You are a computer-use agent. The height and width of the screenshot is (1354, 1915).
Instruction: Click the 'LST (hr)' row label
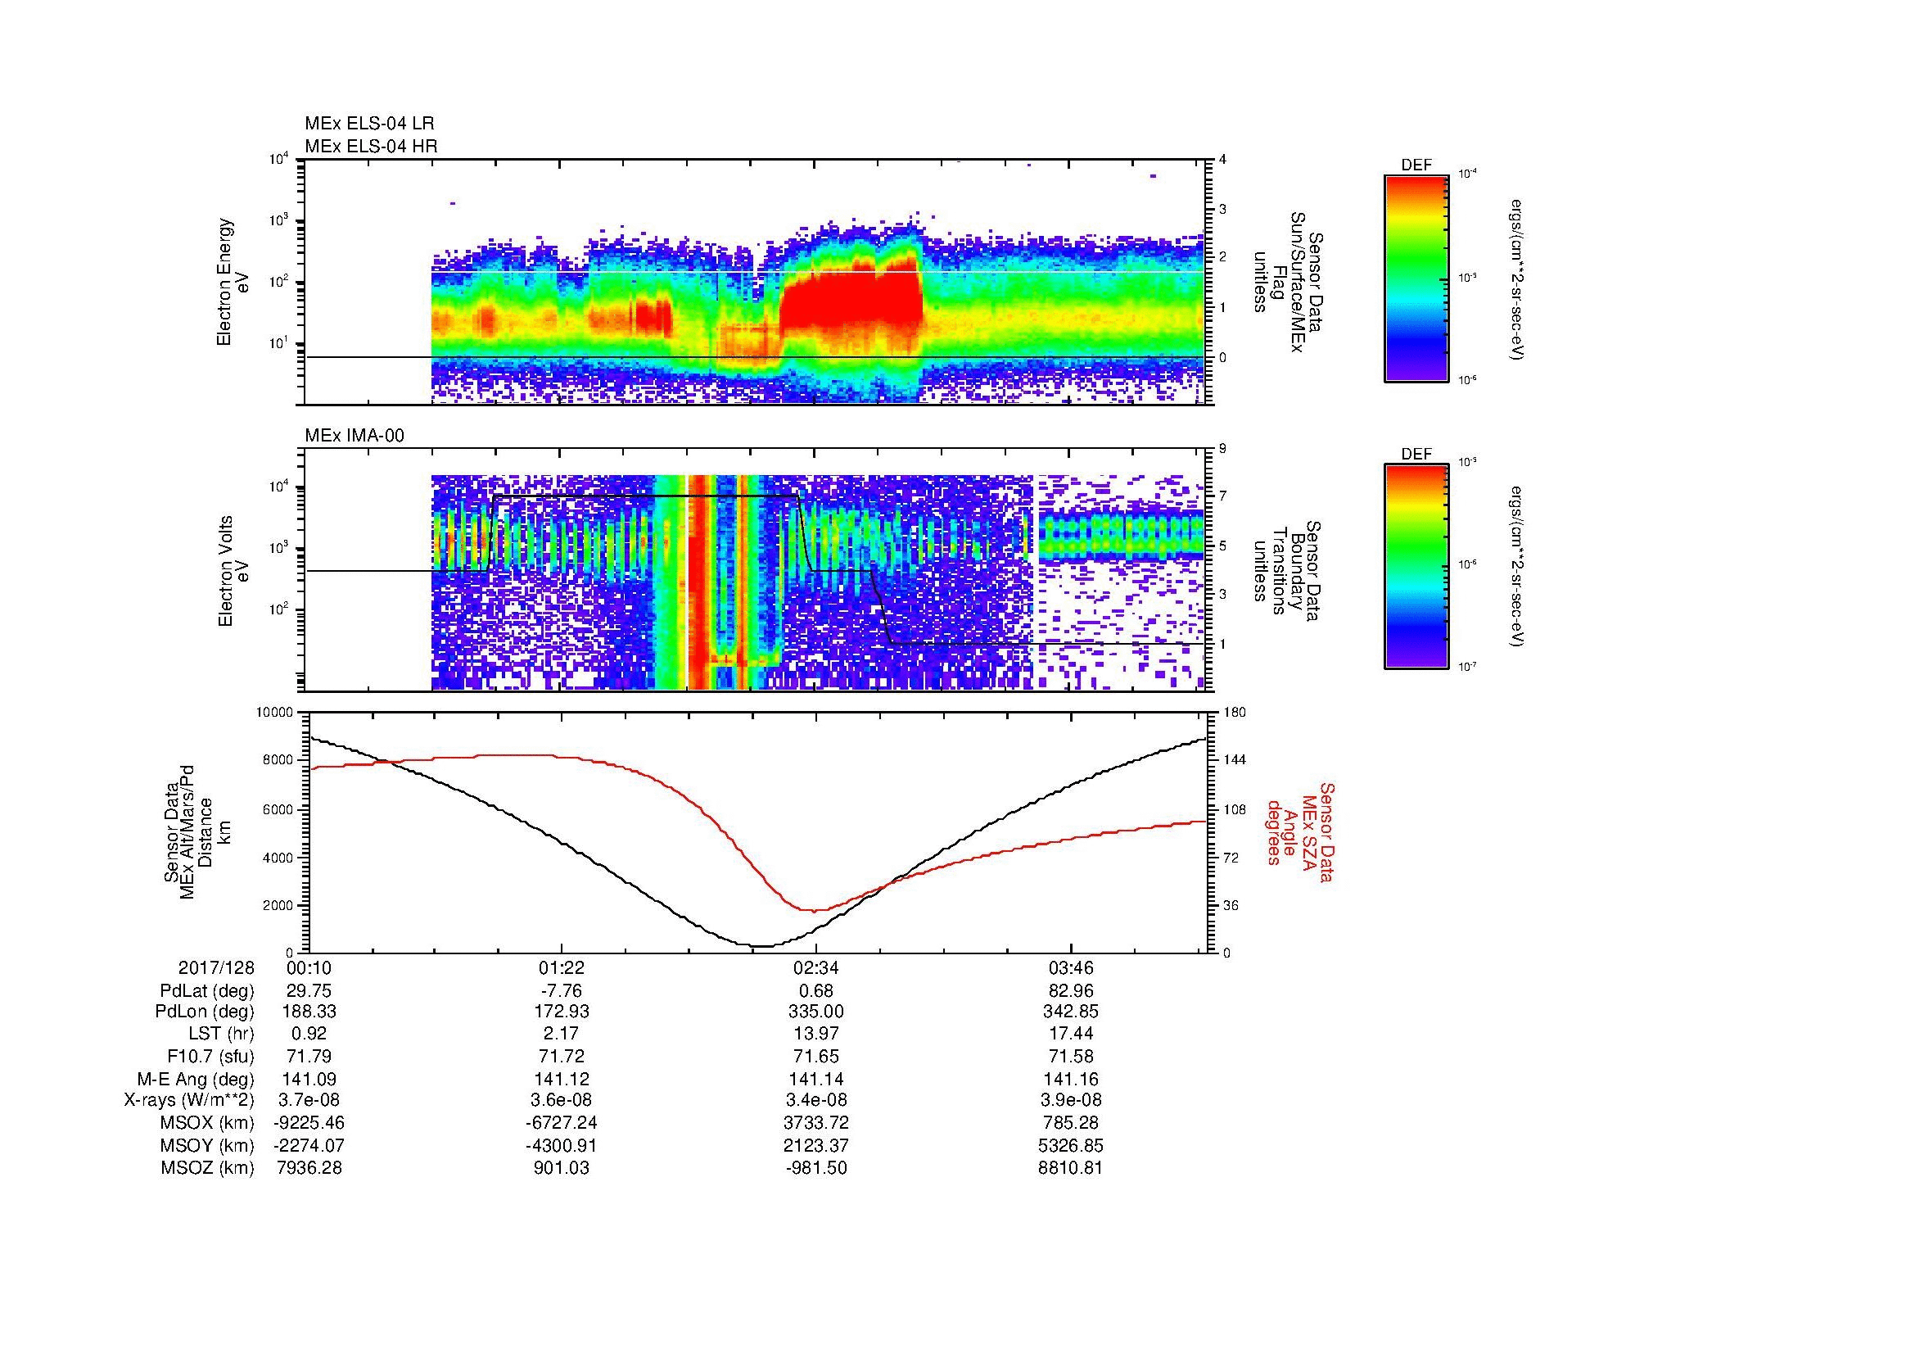coord(221,1035)
